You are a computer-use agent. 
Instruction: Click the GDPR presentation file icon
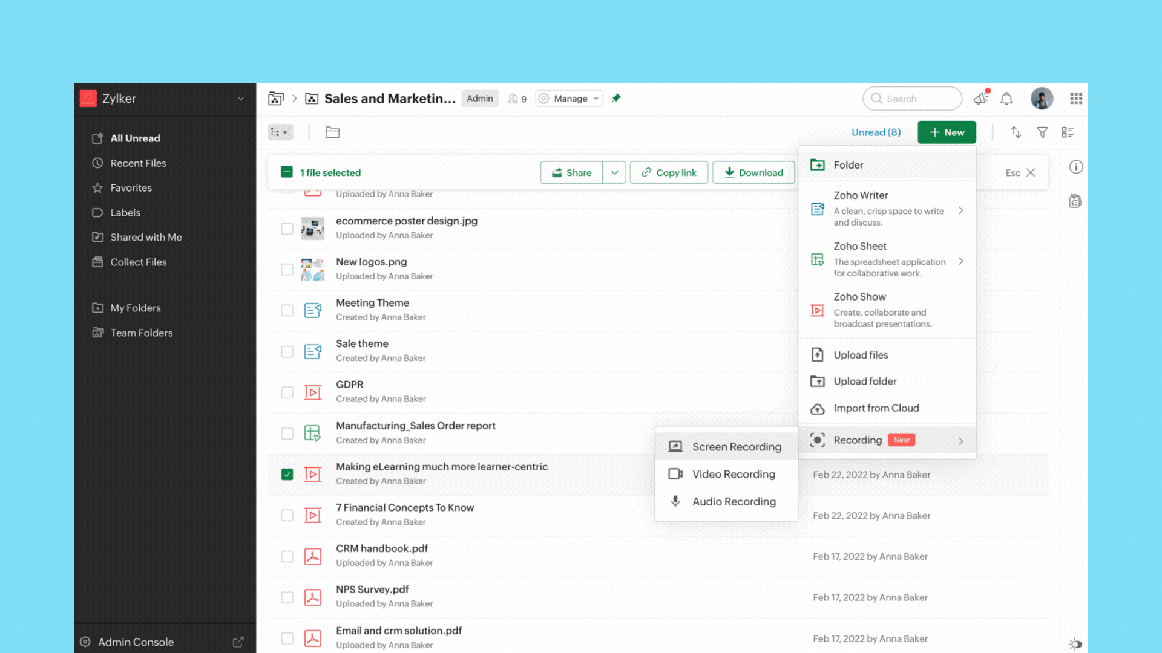click(x=312, y=392)
